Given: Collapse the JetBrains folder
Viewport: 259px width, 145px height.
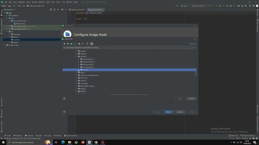Looking at the screenshot, I should [76, 56].
